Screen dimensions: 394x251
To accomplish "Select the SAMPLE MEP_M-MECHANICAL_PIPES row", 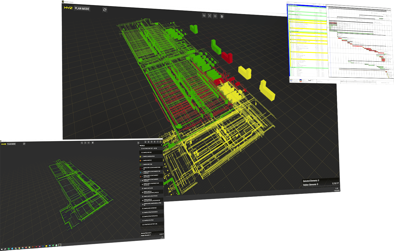I will pyautogui.click(x=152, y=204).
